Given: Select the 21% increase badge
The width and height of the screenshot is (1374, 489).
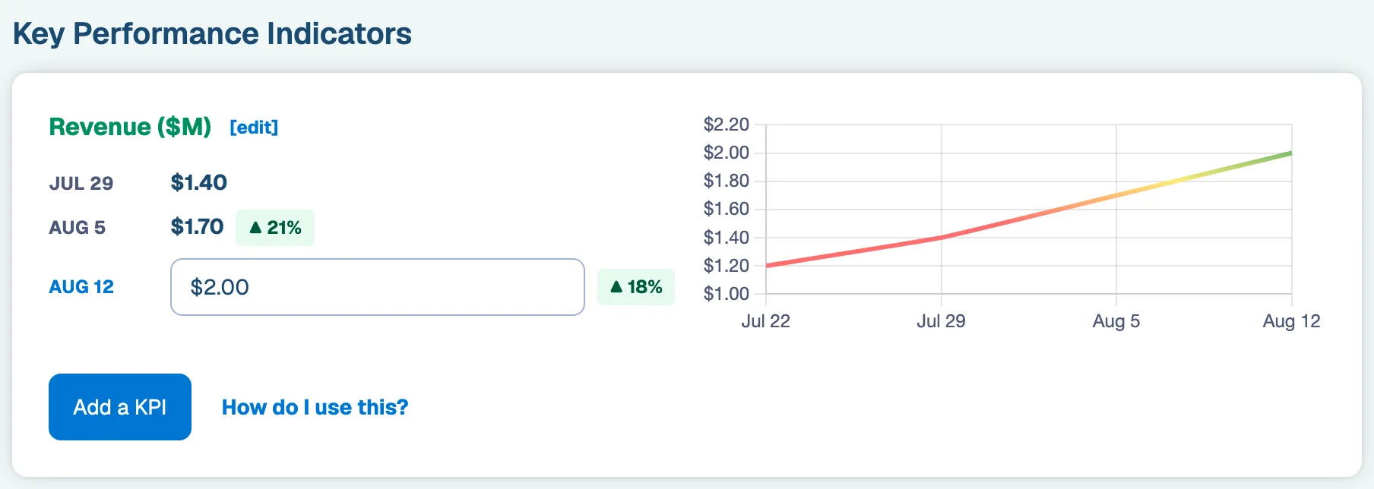Looking at the screenshot, I should click(275, 228).
